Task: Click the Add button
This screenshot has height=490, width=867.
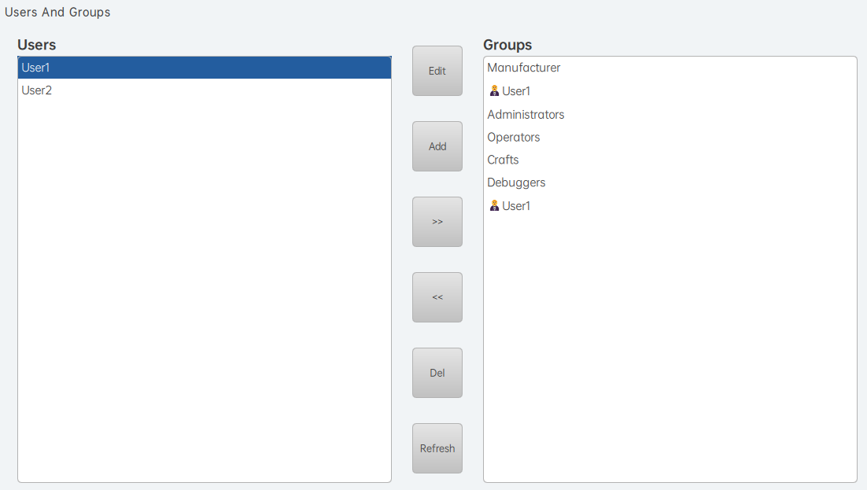Action: tap(437, 146)
